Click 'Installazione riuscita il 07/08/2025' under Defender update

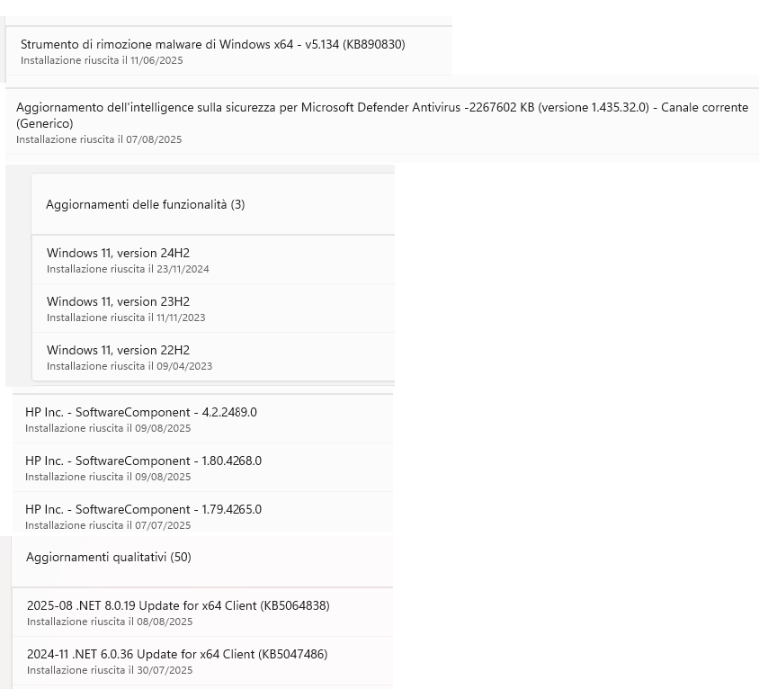99,139
